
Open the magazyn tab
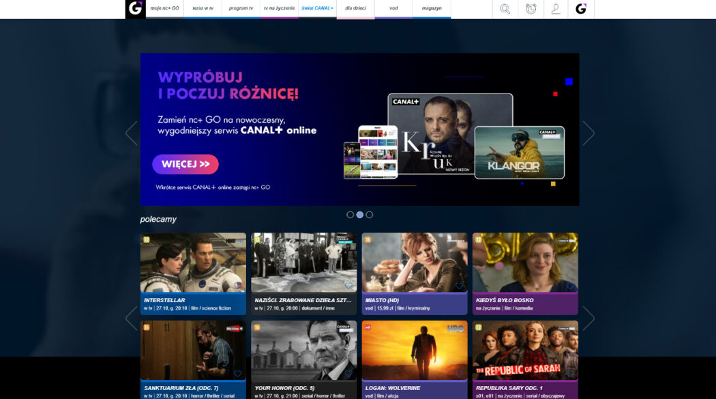(432, 9)
